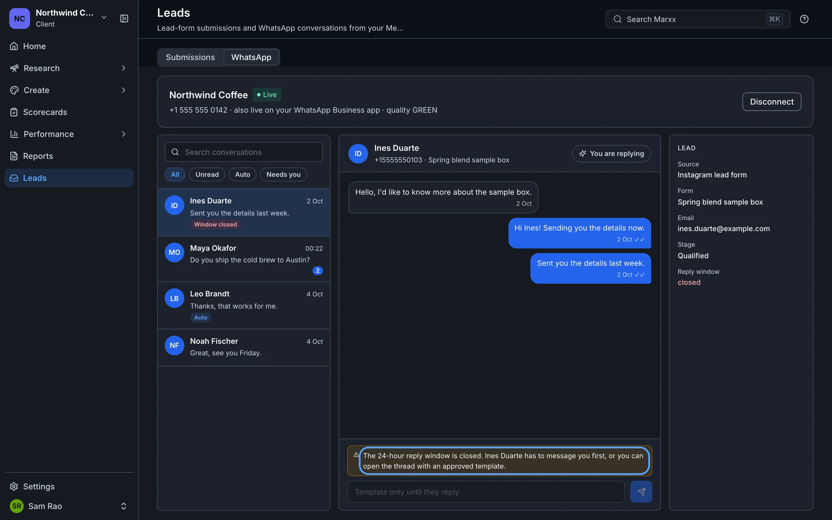This screenshot has height=520, width=832.
Task: Disconnect the Northwind Coffee WhatsApp number
Action: [771, 102]
